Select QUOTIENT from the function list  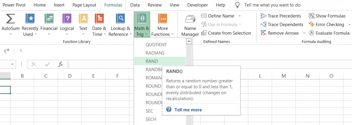pyautogui.click(x=156, y=45)
